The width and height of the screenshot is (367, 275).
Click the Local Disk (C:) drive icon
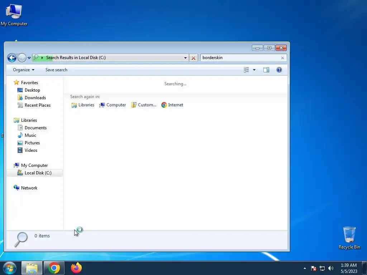[20, 173]
